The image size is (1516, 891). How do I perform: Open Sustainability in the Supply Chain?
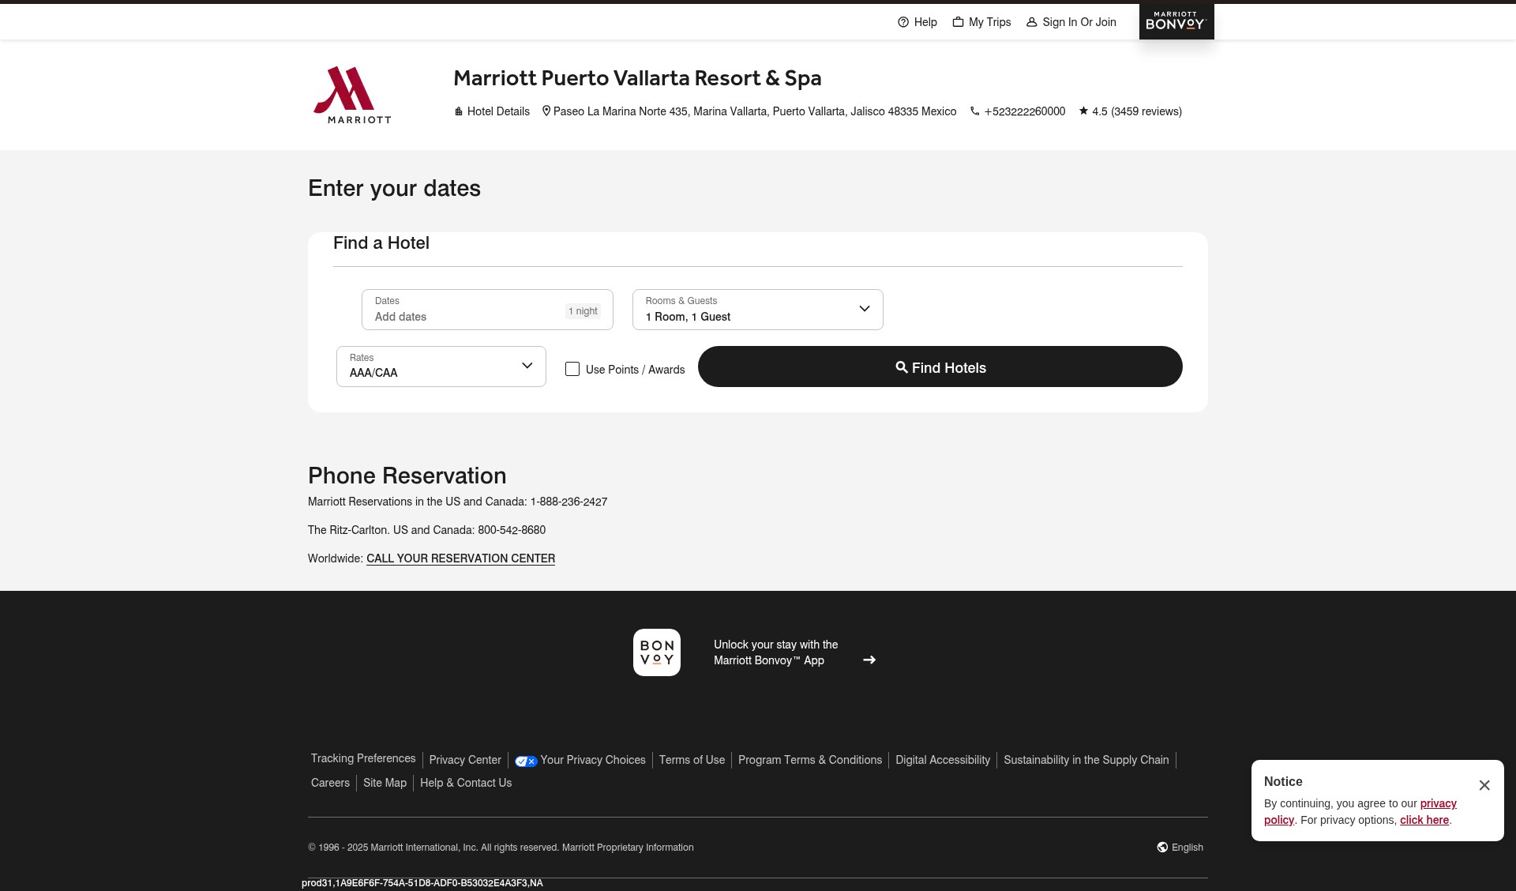point(1086,760)
